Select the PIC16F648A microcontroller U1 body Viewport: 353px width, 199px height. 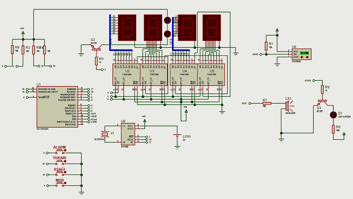pyautogui.click(x=58, y=107)
